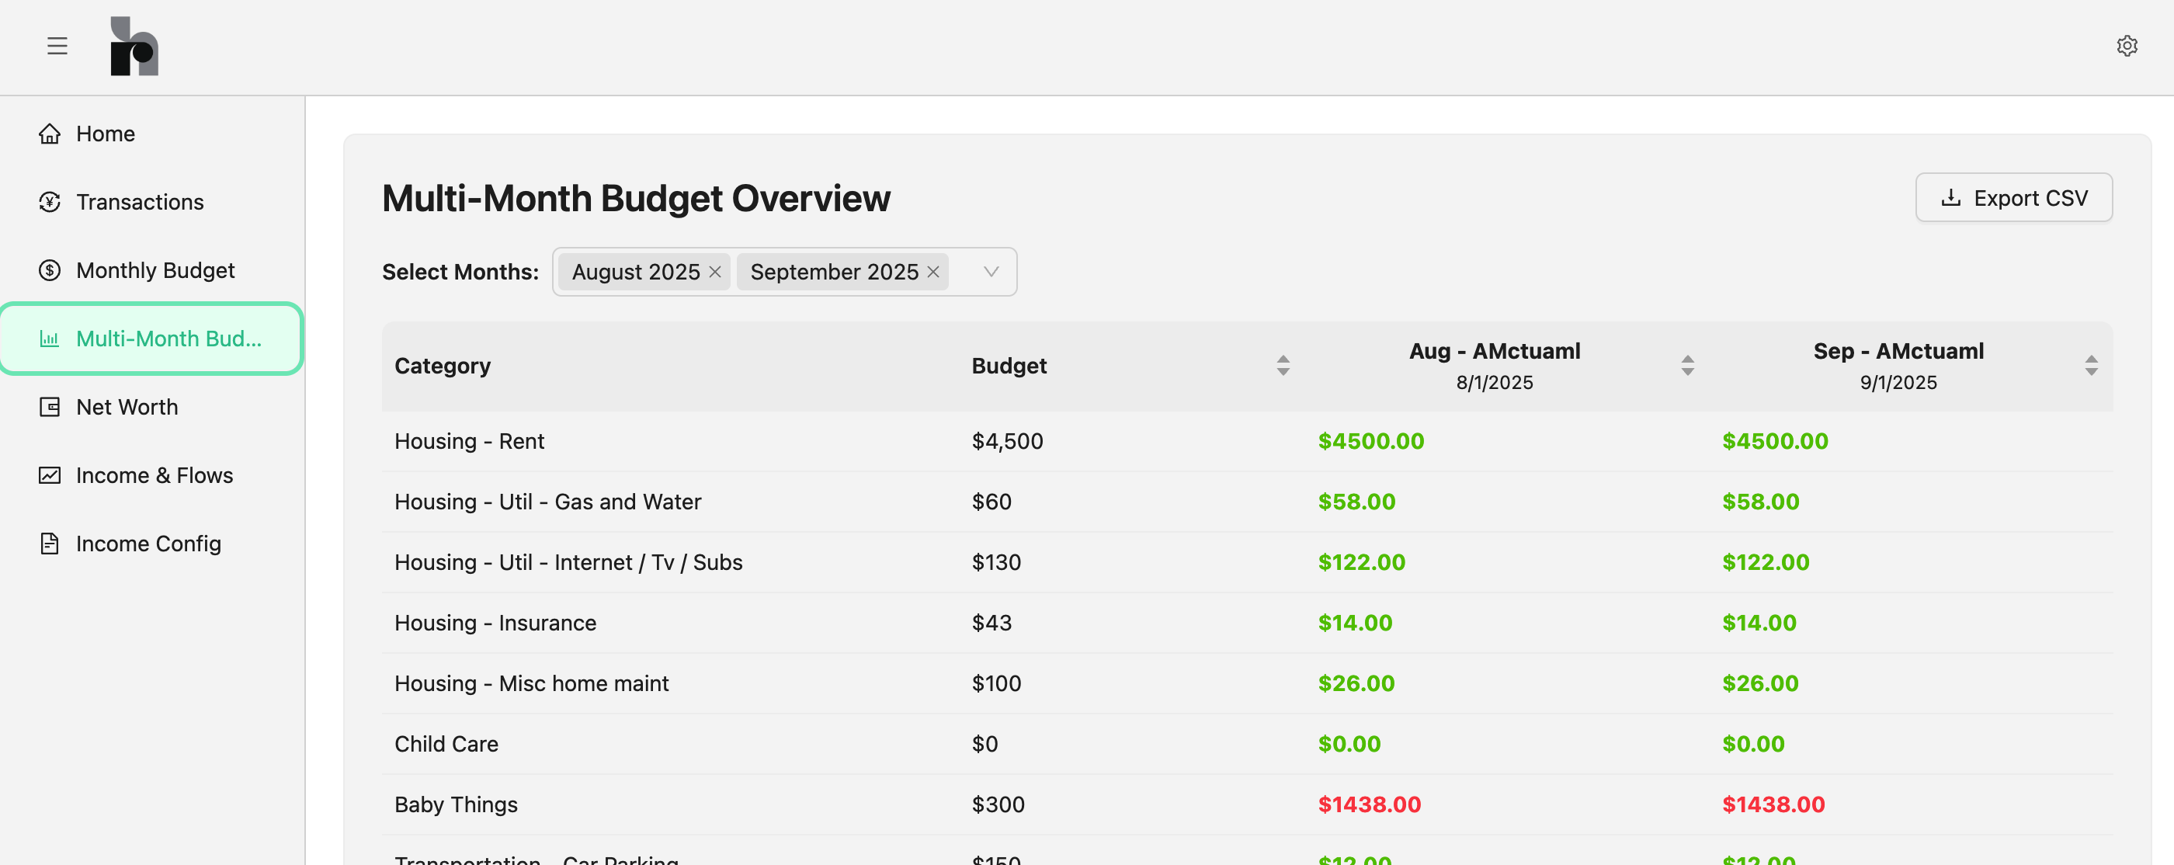This screenshot has width=2174, height=865.
Task: Click the Export CSV button
Action: [x=2015, y=196]
